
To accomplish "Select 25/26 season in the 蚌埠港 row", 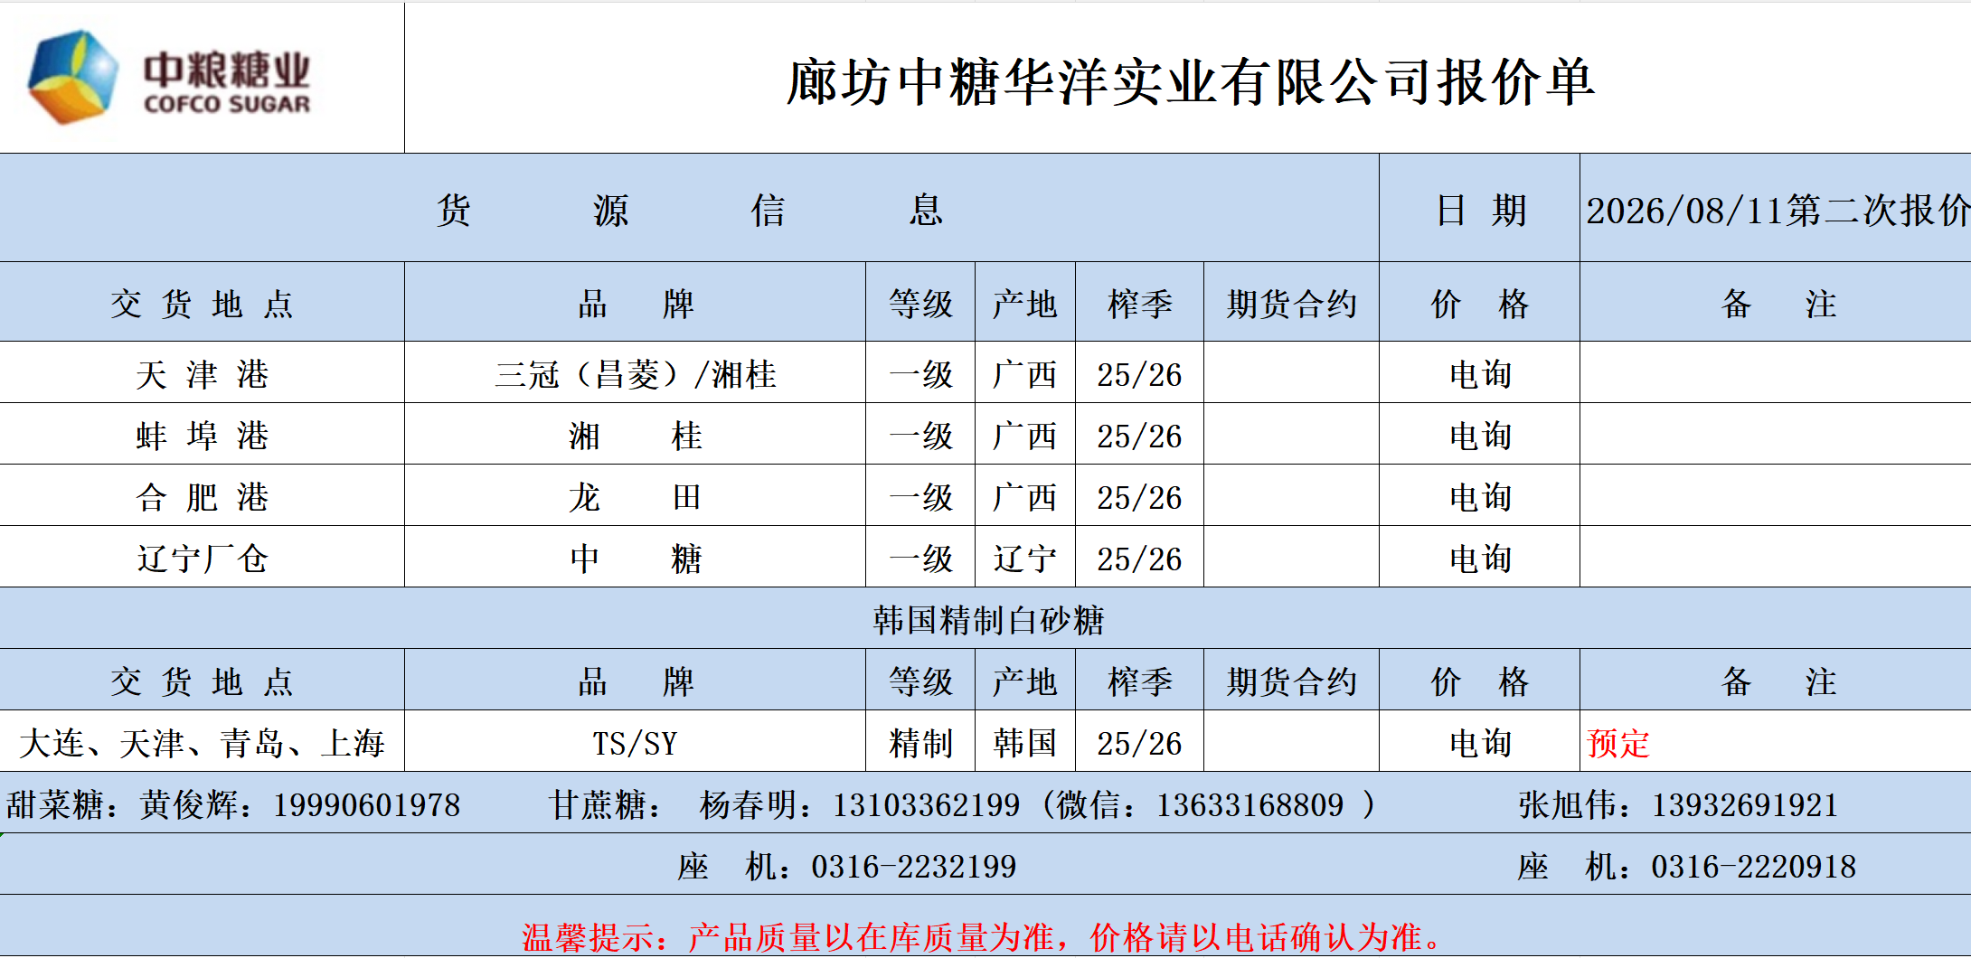I will (1139, 436).
